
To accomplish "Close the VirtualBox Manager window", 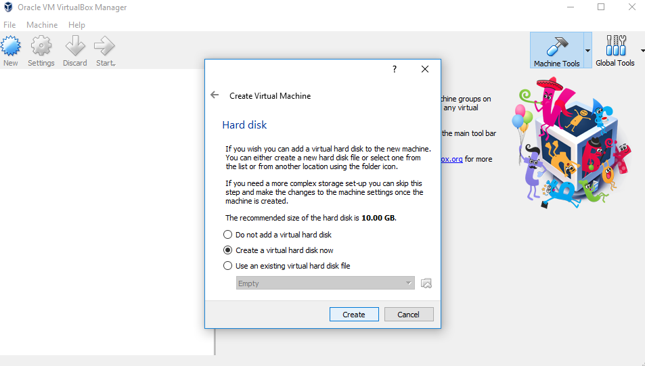I will [632, 7].
